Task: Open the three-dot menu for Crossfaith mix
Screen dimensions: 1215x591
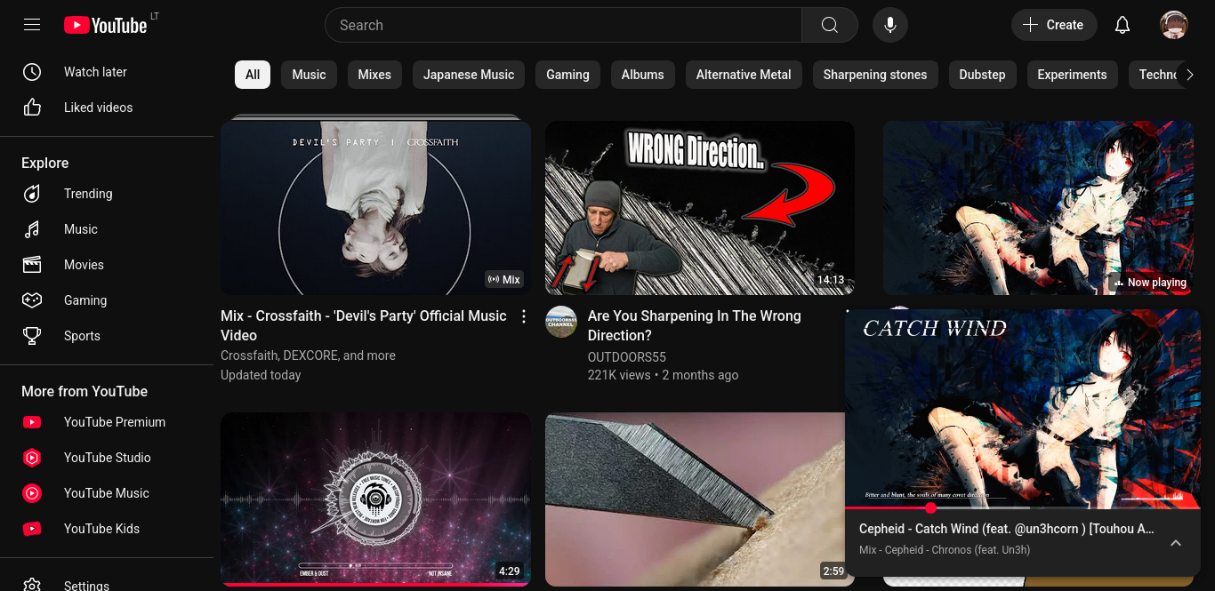Action: 524,316
